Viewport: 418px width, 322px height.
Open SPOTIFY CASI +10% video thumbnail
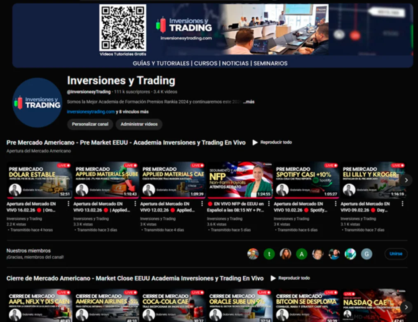point(307,180)
